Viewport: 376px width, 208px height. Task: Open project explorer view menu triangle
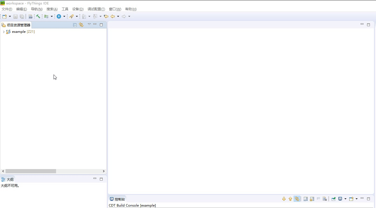pyautogui.click(x=89, y=24)
